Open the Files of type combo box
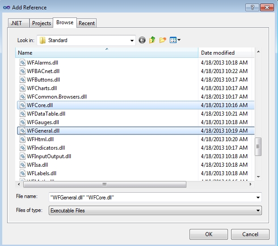This screenshot has width=278, height=246. tap(155, 211)
